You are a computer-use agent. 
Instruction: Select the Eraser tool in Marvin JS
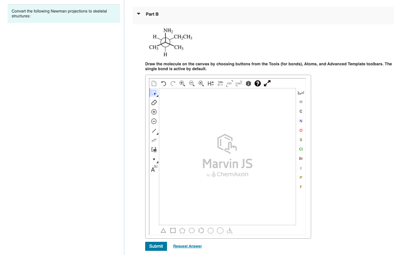[154, 102]
